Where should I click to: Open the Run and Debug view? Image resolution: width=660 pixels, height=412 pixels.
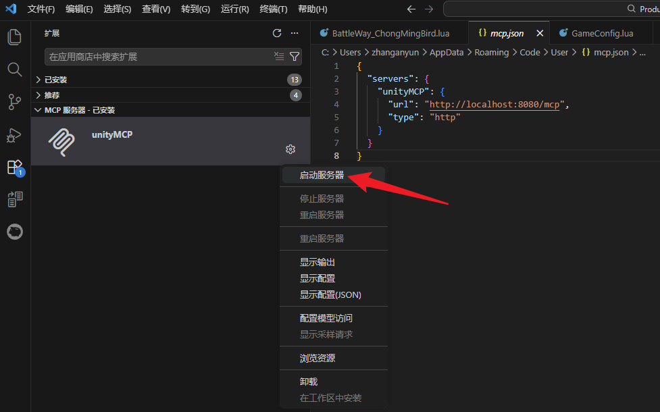coord(15,134)
